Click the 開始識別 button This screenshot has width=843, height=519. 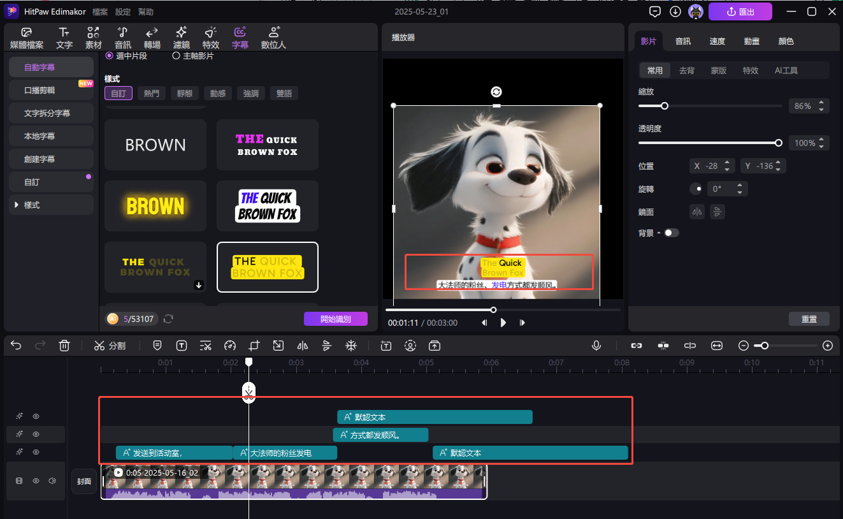coord(336,319)
